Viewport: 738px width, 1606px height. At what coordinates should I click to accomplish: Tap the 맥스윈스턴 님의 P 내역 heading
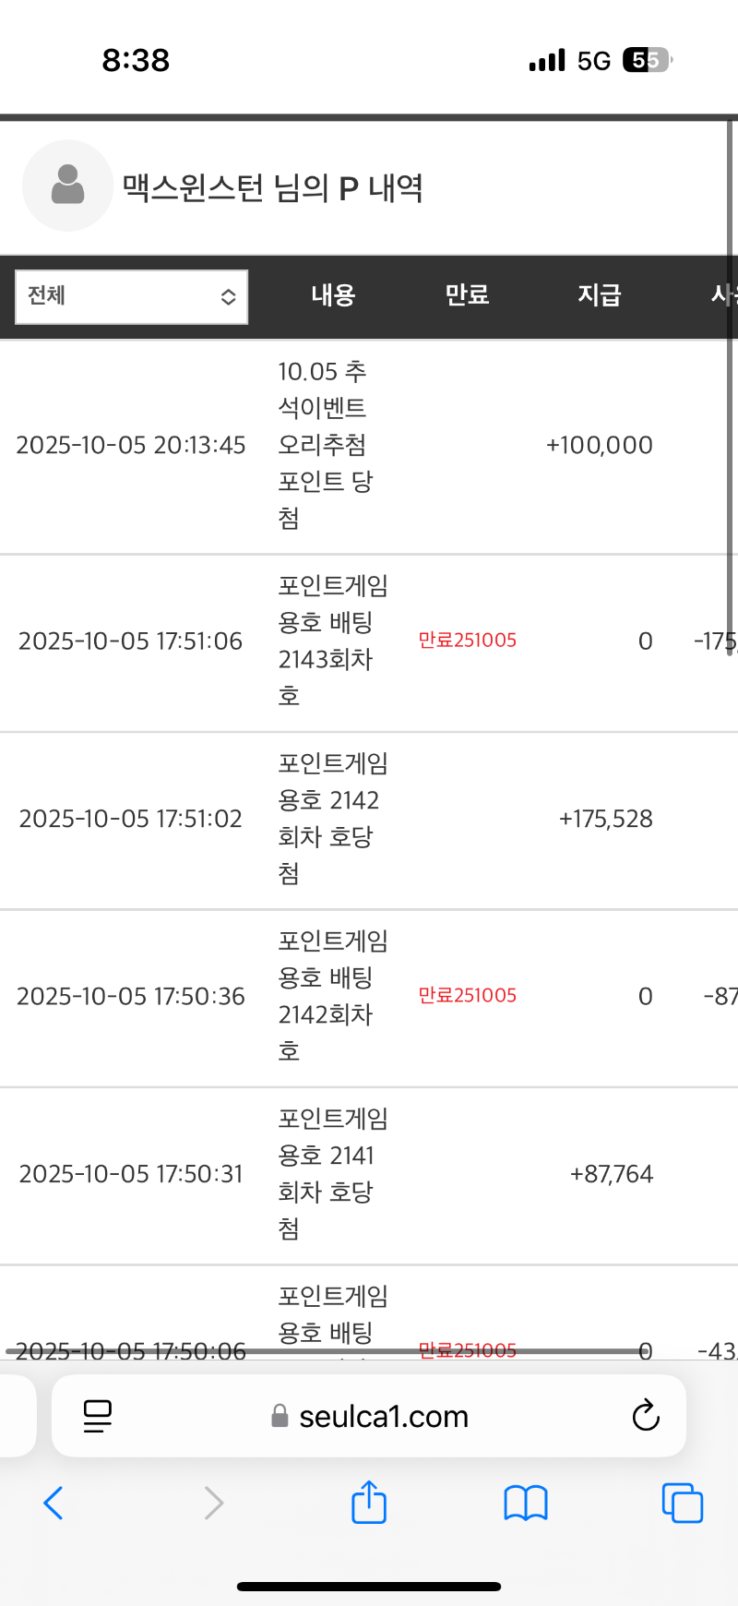pyautogui.click(x=273, y=188)
